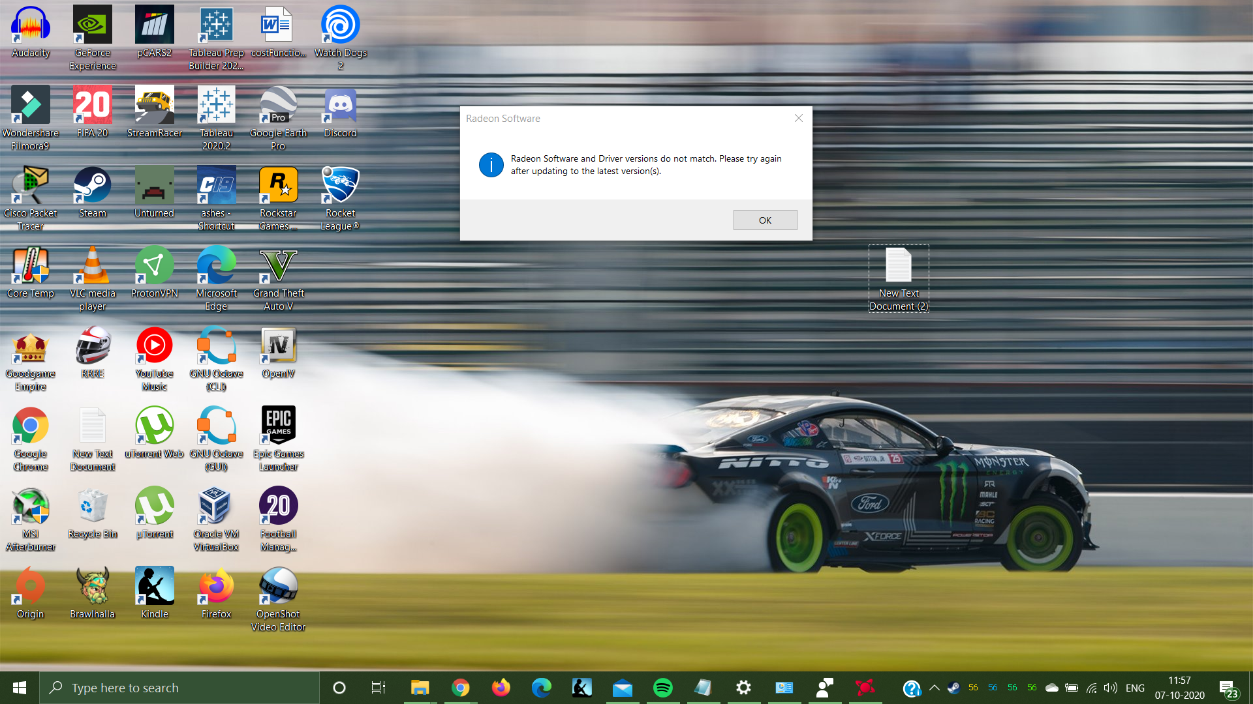Open Spotify from the taskbar
The image size is (1253, 704).
[663, 688]
